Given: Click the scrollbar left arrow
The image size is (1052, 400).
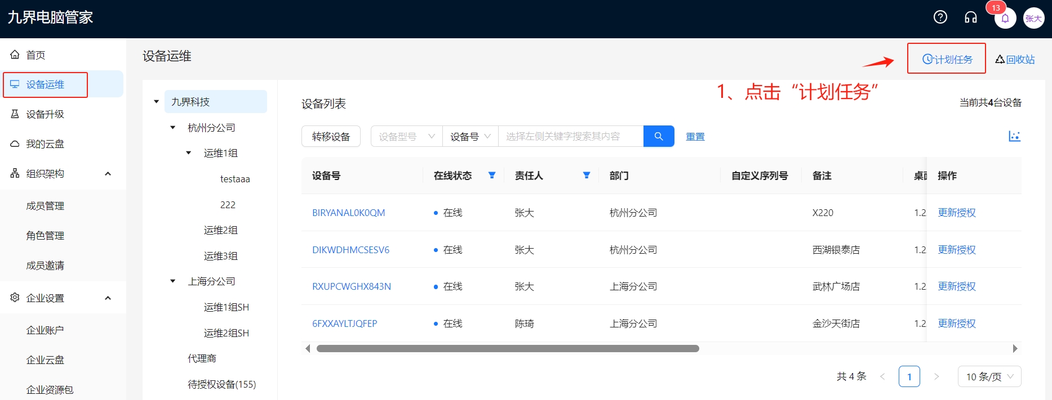Looking at the screenshot, I should [x=308, y=349].
